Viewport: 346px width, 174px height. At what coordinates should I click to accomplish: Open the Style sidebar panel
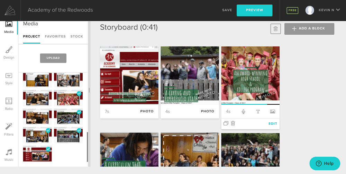[x=9, y=79]
